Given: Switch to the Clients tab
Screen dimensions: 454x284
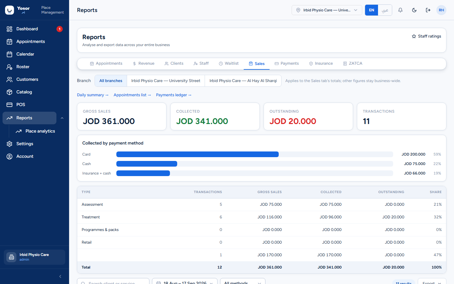Looking at the screenshot, I should [174, 63].
